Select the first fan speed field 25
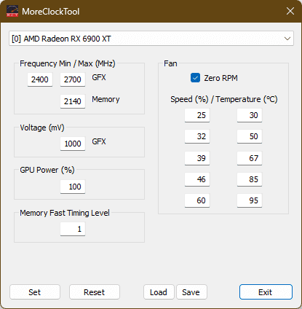Image resolution: width=302 pixels, height=309 pixels. click(x=197, y=115)
